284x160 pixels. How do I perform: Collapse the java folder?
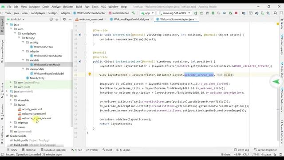pyautogui.click(x=7, y=24)
